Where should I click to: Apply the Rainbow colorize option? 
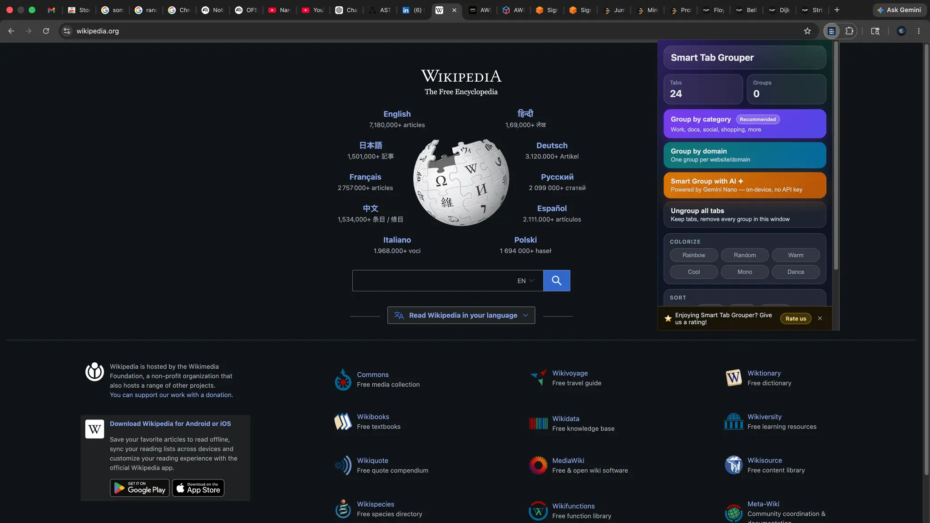693,255
